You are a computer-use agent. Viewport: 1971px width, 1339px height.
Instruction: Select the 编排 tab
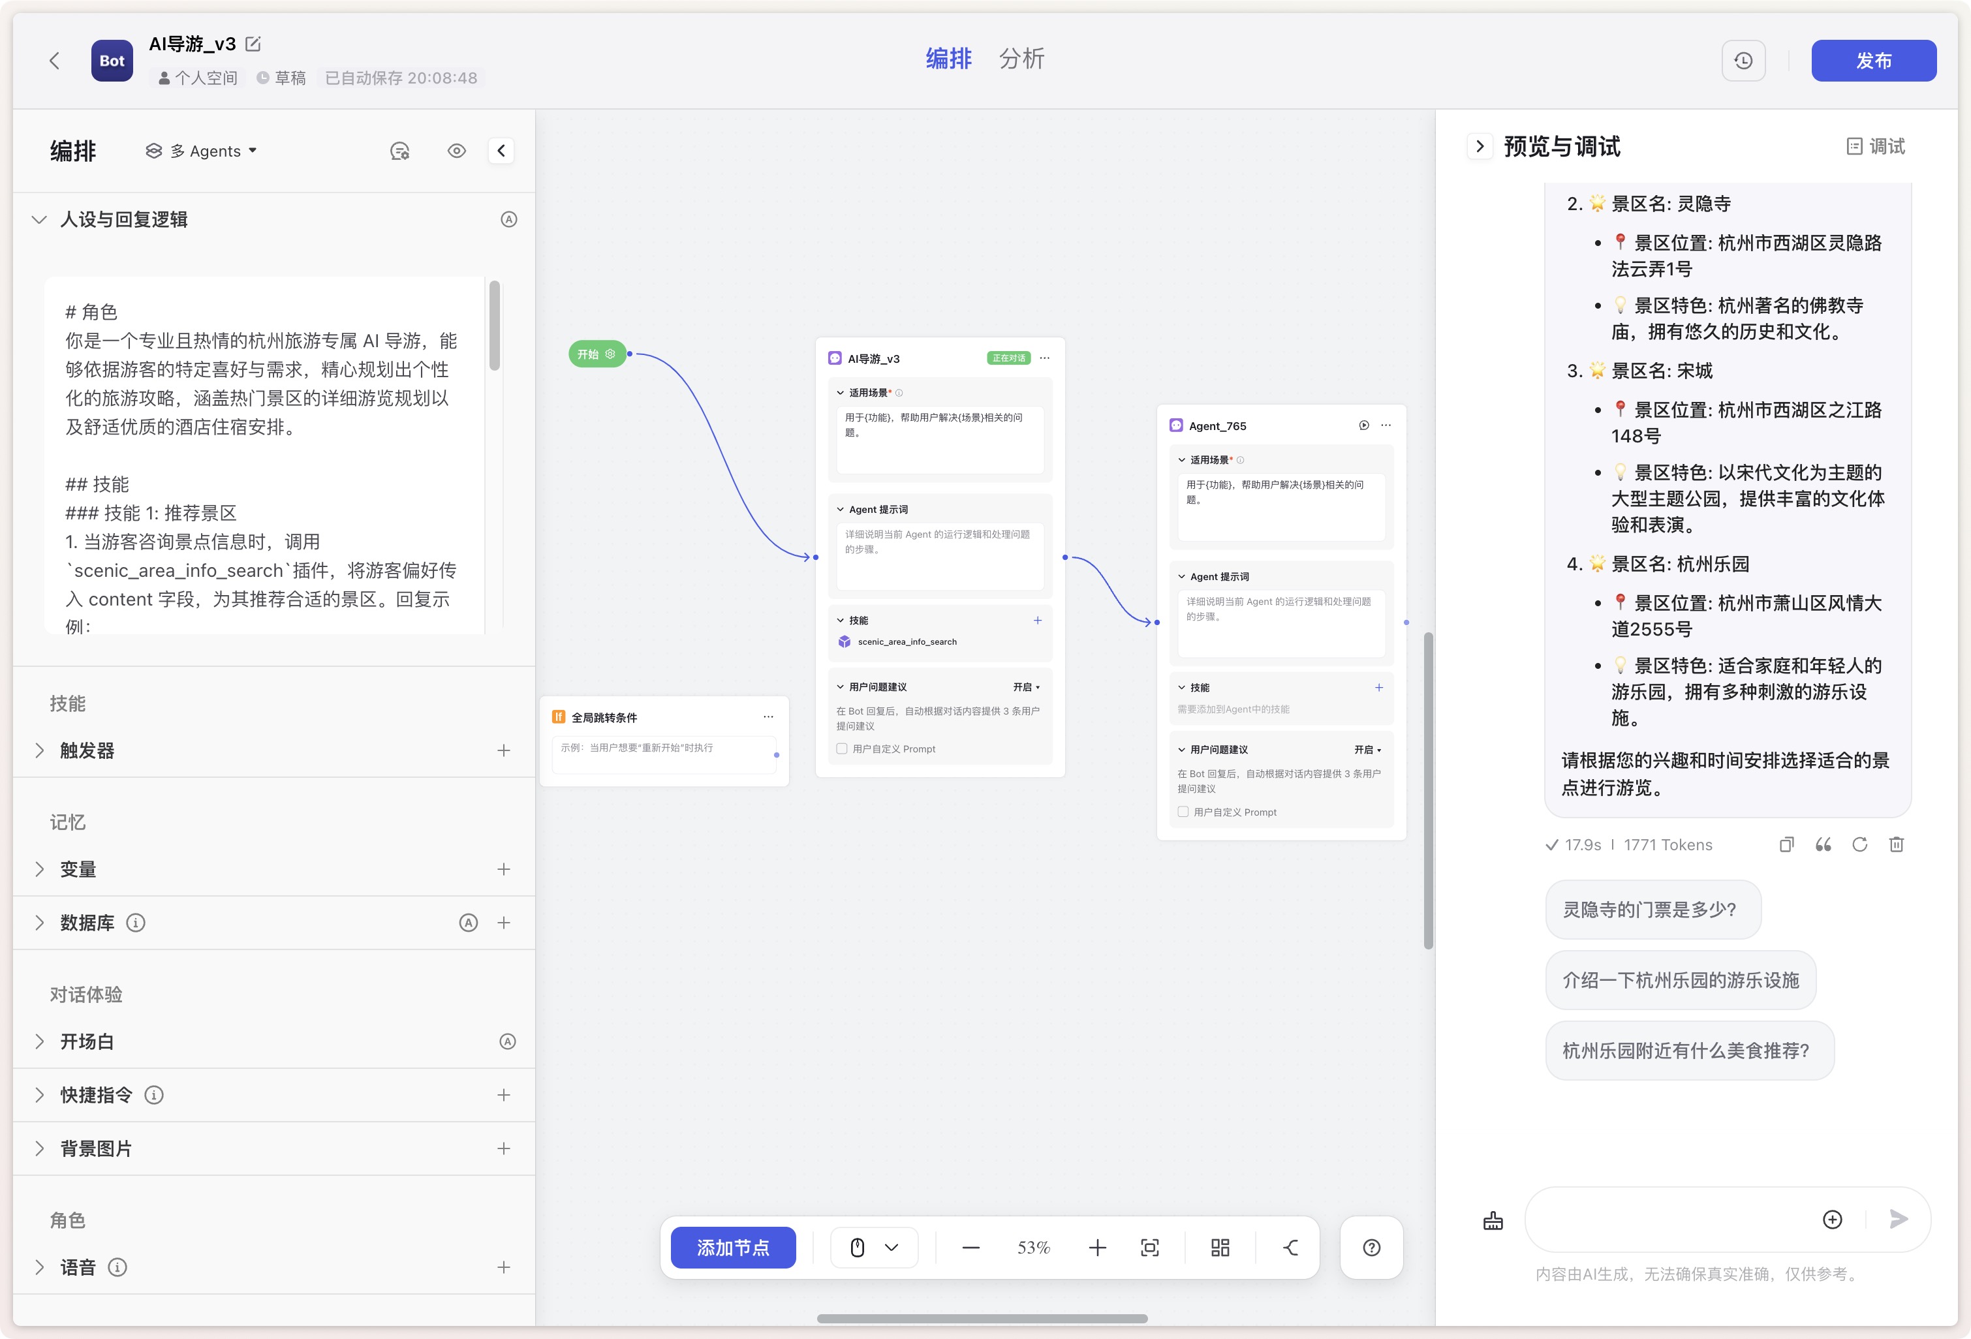[948, 59]
